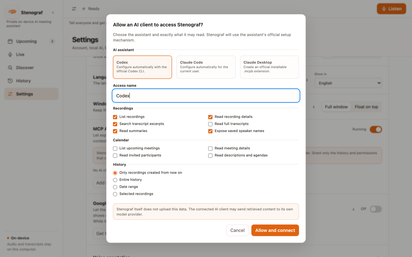Choose the Claude Desktop assistant card
The image size is (412, 257).
(x=269, y=67)
